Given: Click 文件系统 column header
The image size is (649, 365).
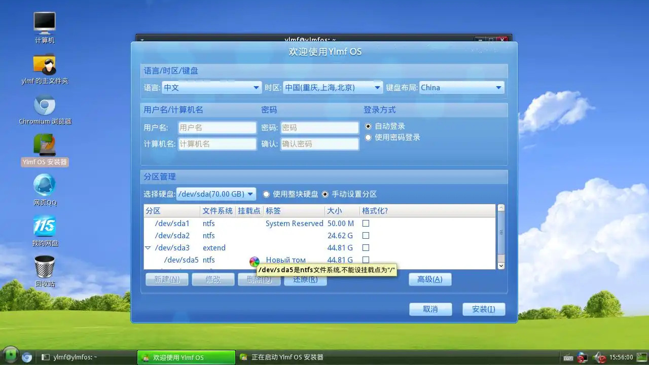Looking at the screenshot, I should tap(218, 211).
